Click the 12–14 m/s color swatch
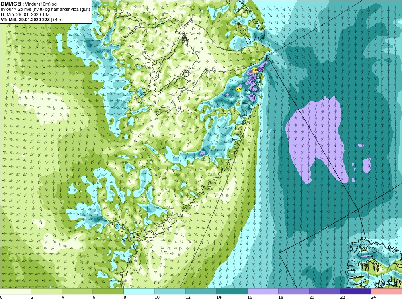The height and width of the screenshot is (300, 402). tap(201, 292)
